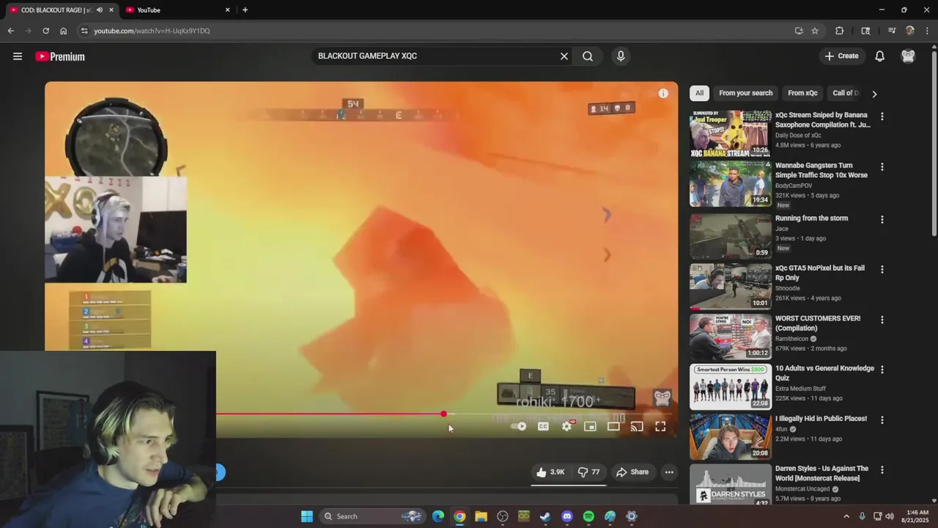Viewport: 938px width, 528px height.
Task: Go to browser home page
Action: (x=64, y=31)
